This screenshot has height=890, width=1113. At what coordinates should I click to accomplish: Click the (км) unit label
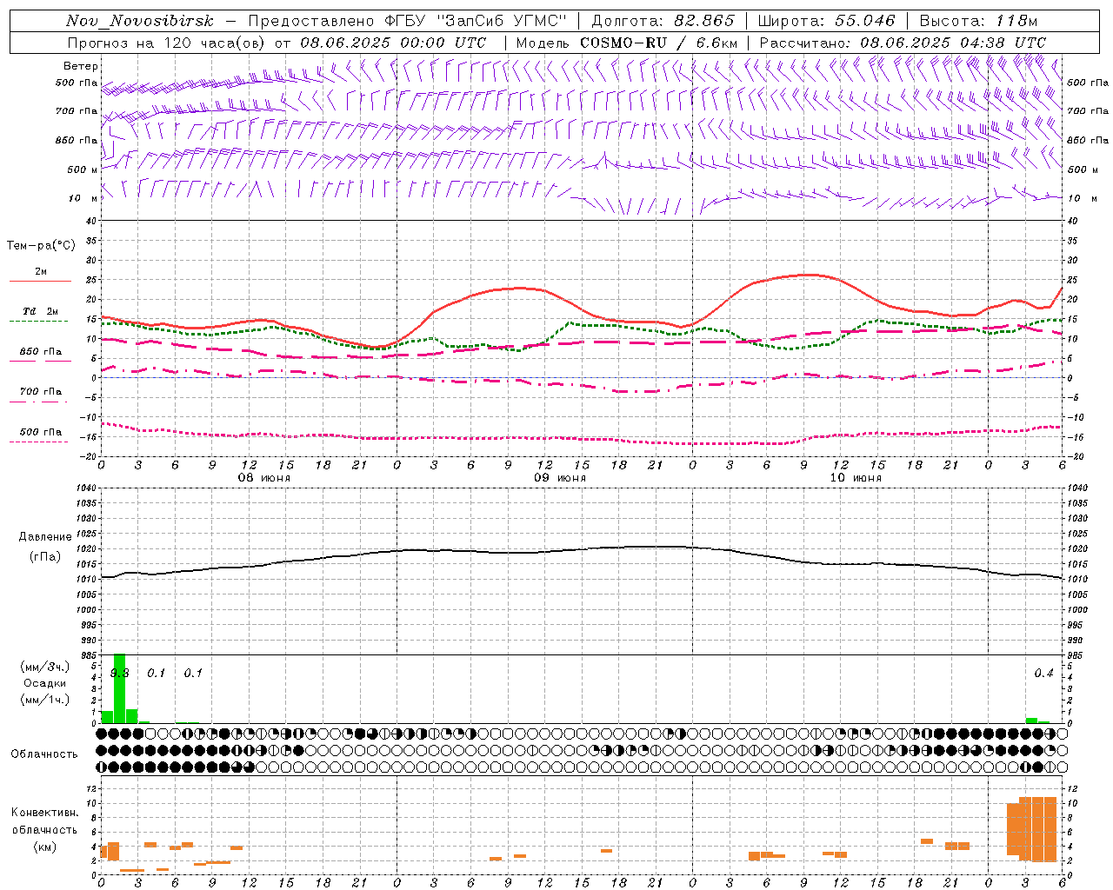pos(44,847)
